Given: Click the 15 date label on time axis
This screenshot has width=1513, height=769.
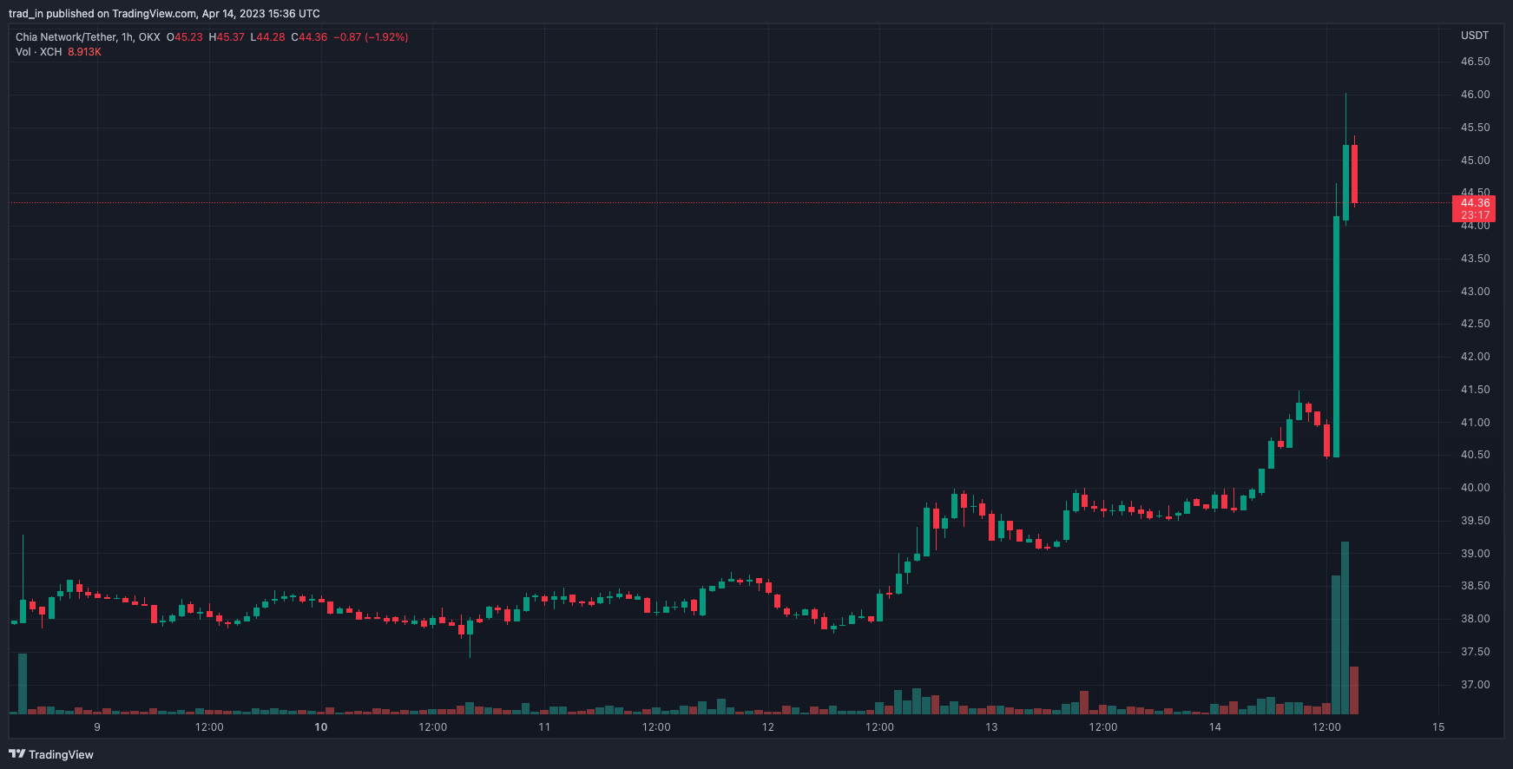Looking at the screenshot, I should coord(1438,727).
